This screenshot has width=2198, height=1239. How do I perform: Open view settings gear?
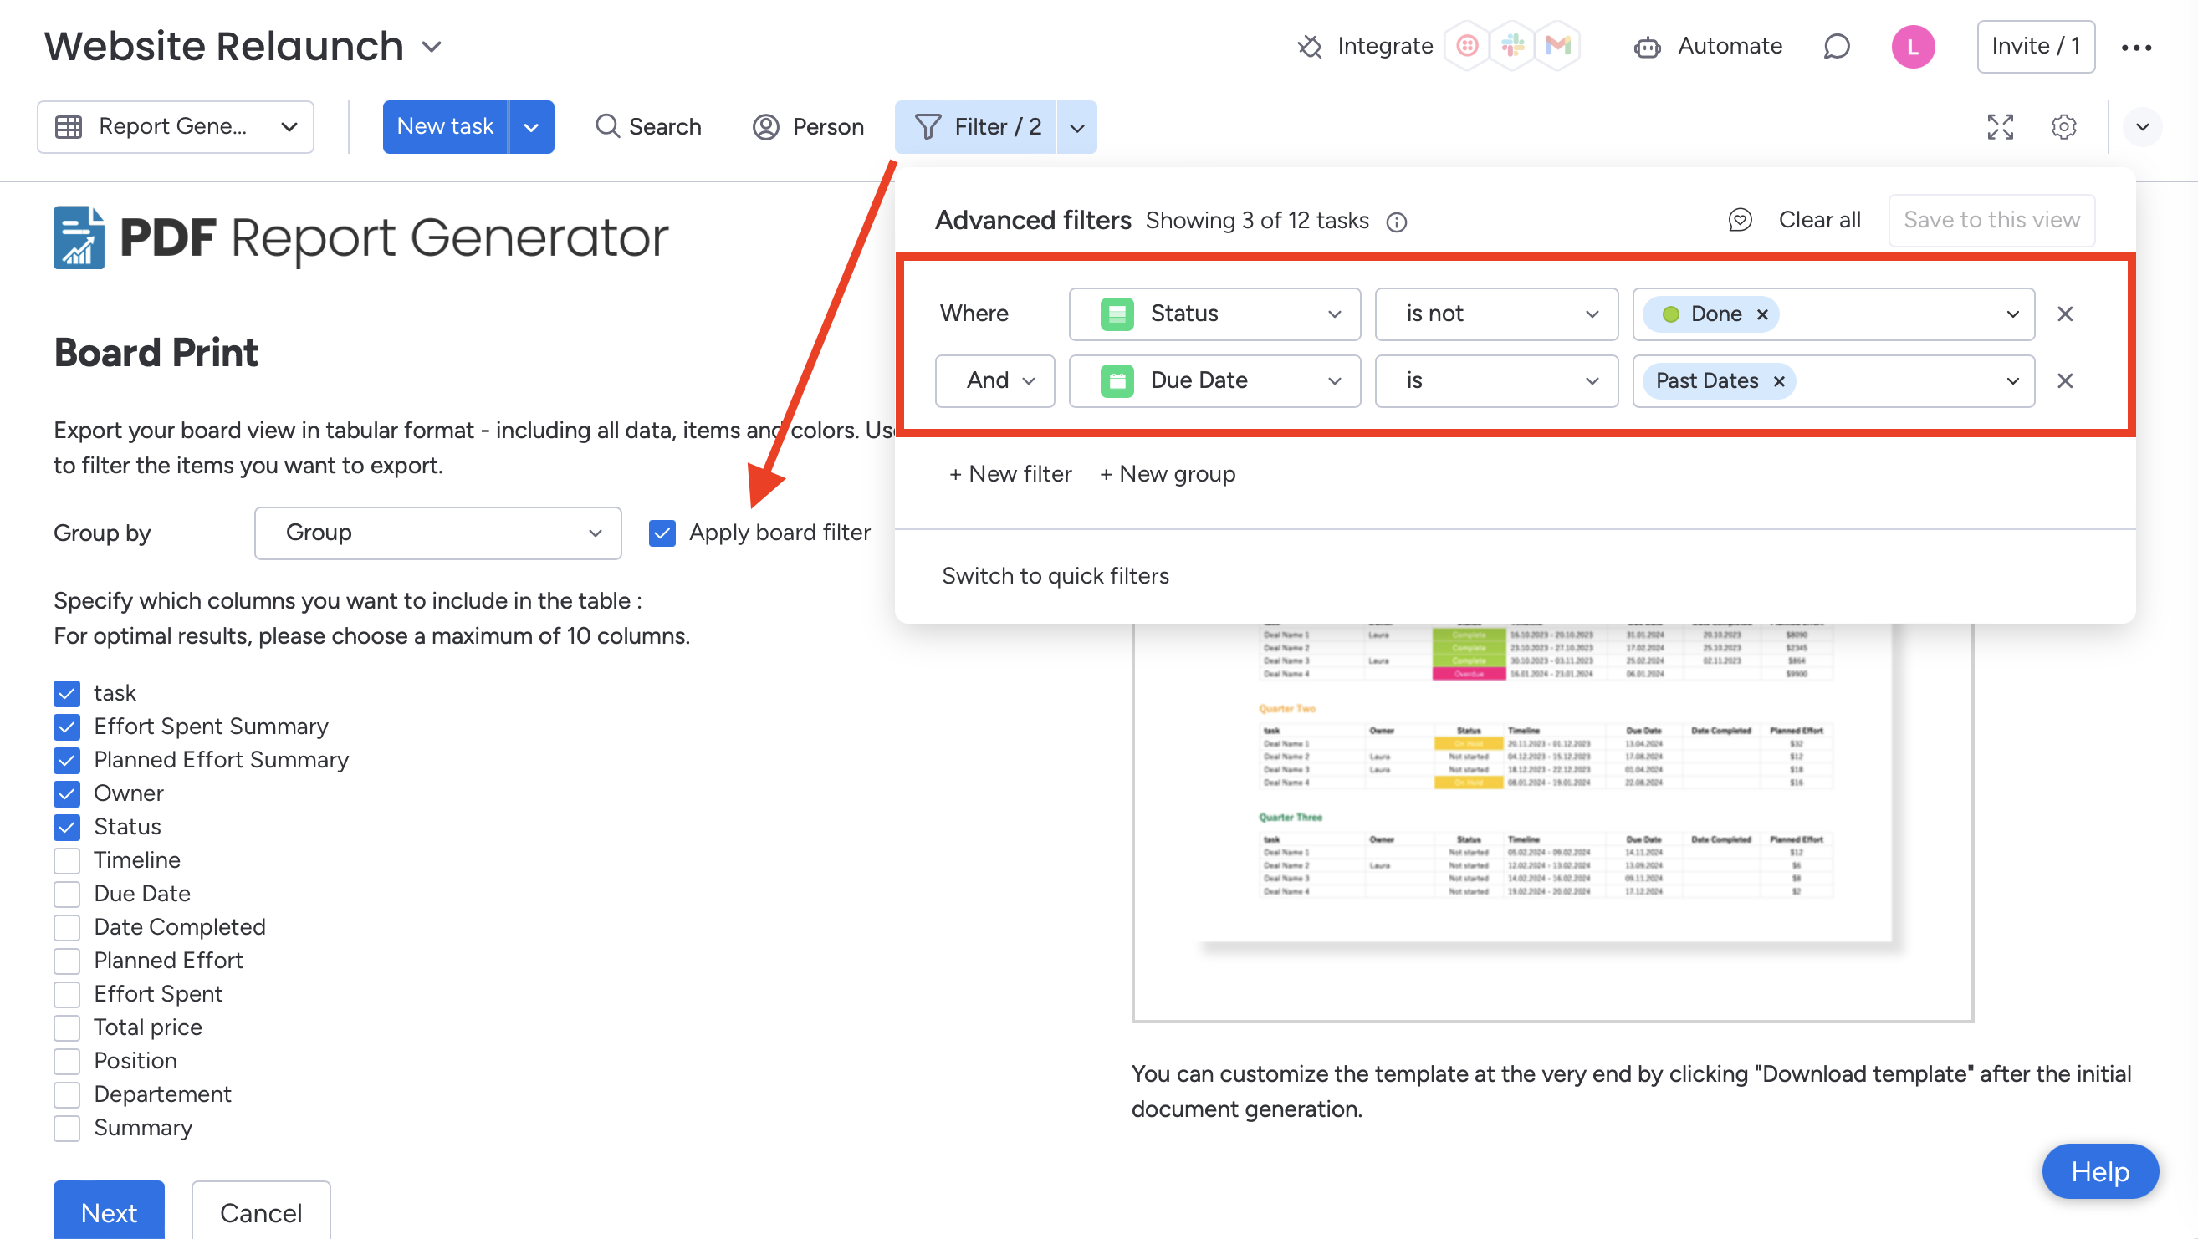pos(2064,127)
